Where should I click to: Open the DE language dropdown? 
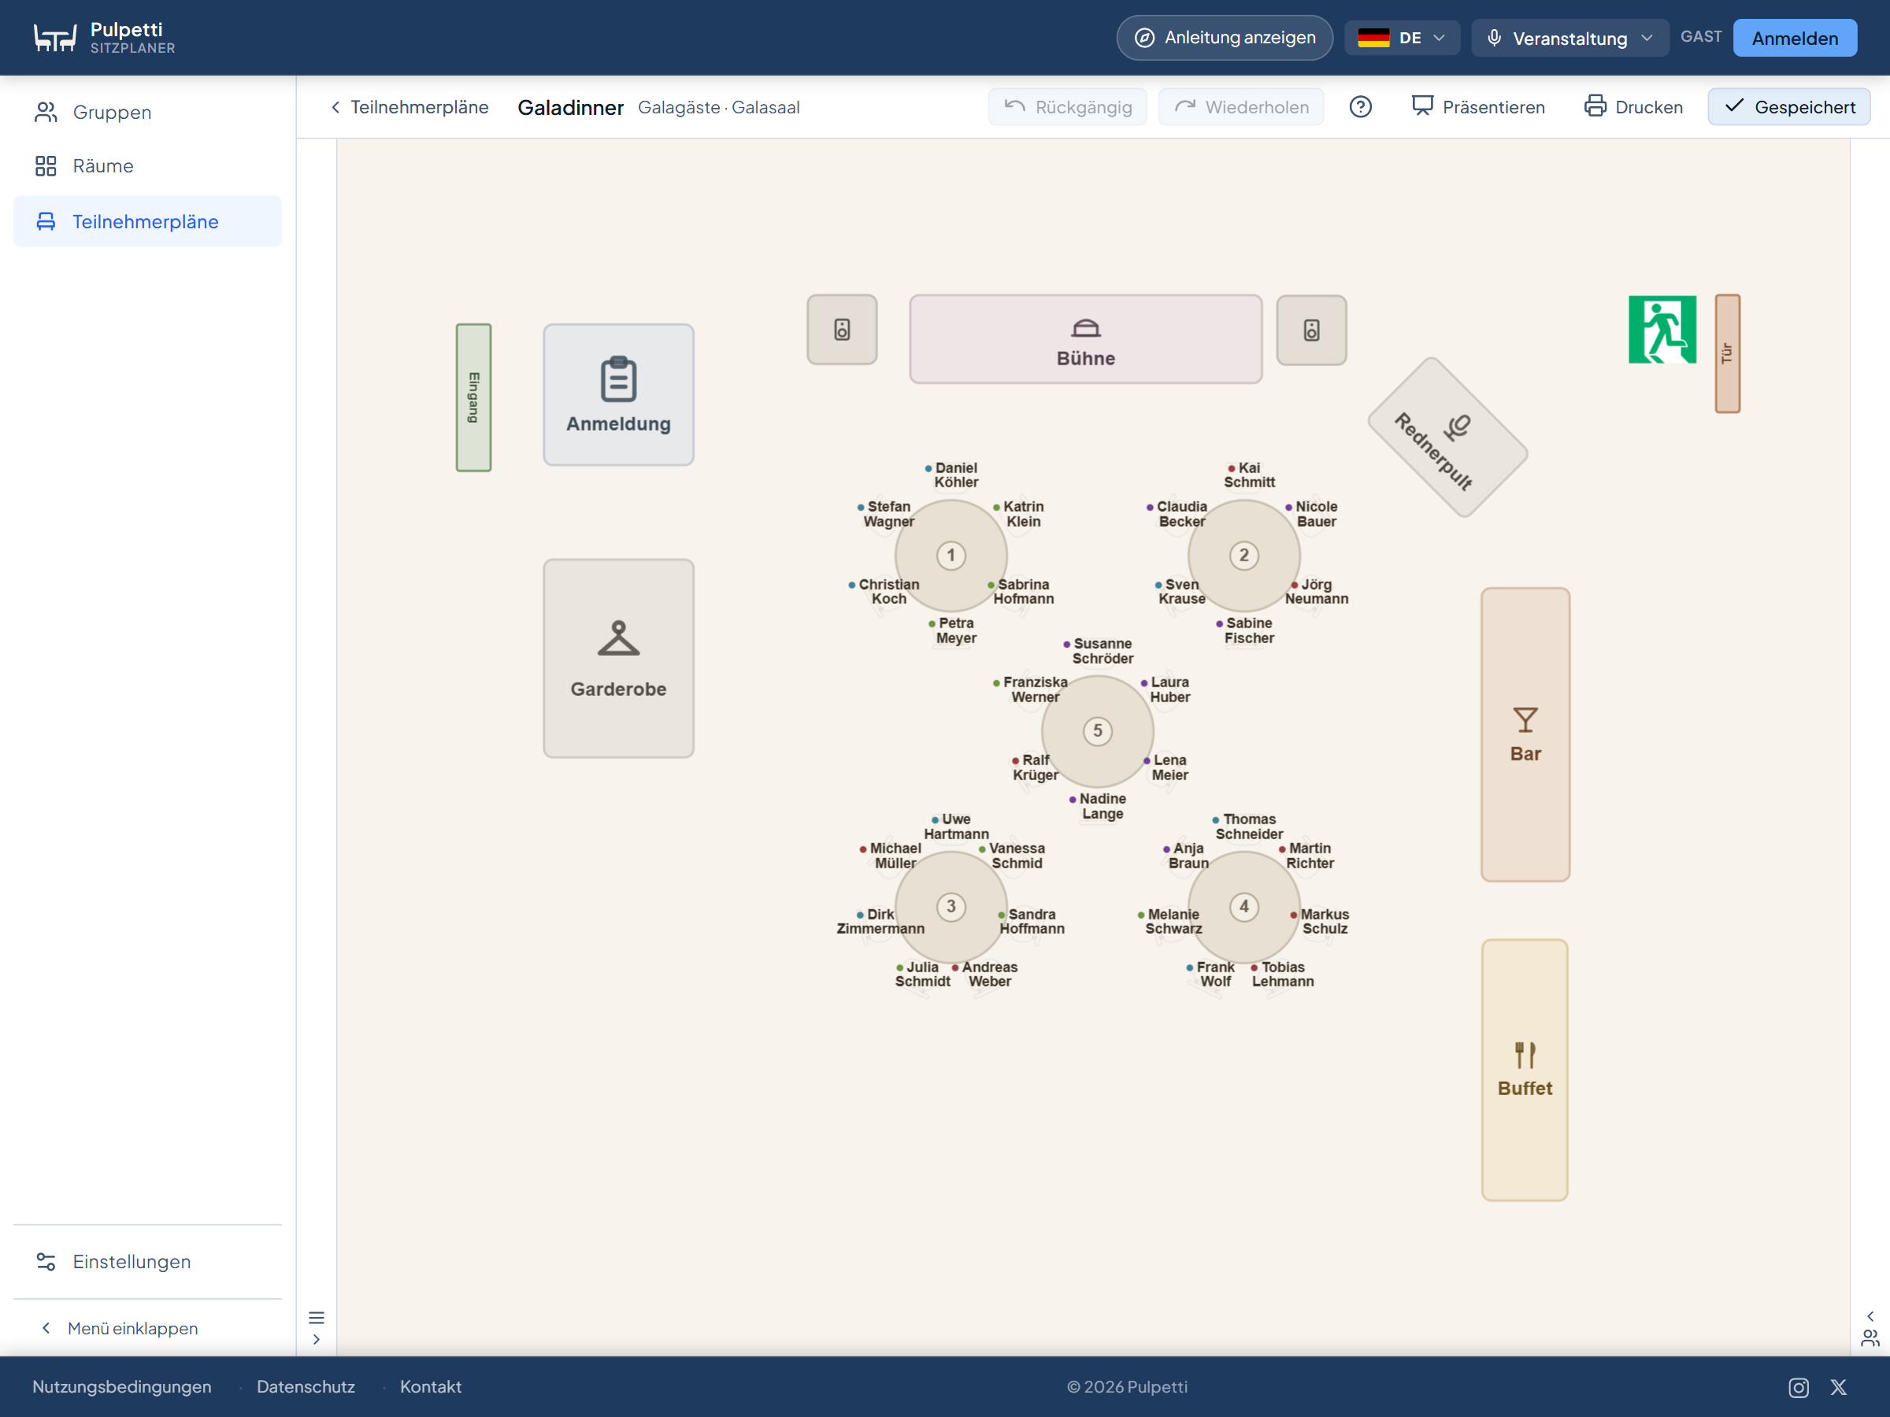1402,38
